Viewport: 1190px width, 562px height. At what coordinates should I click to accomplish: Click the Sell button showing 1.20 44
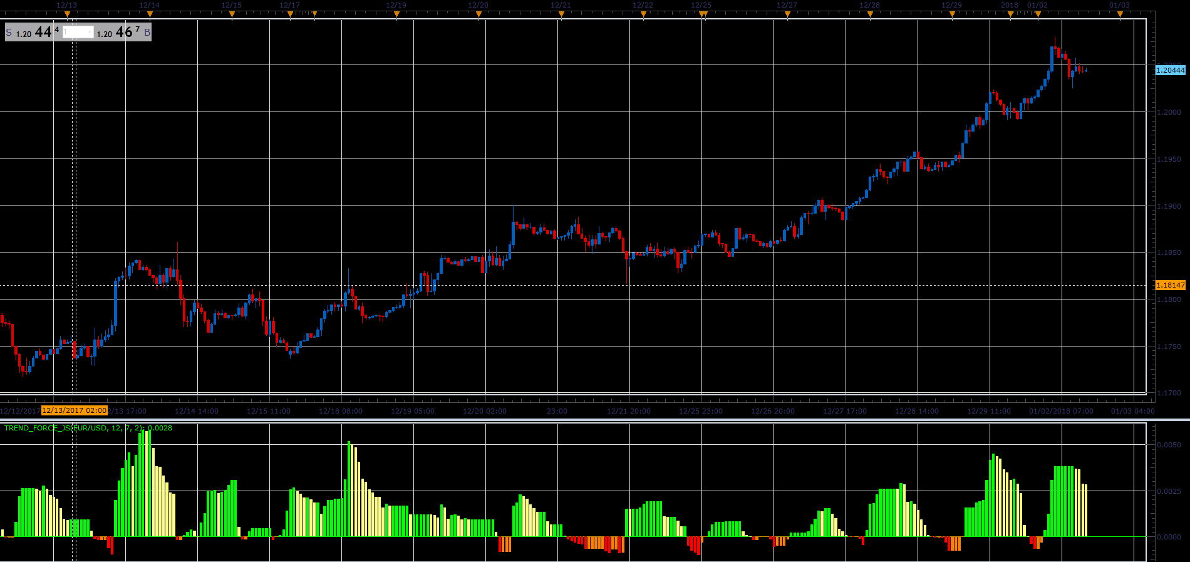[33, 32]
